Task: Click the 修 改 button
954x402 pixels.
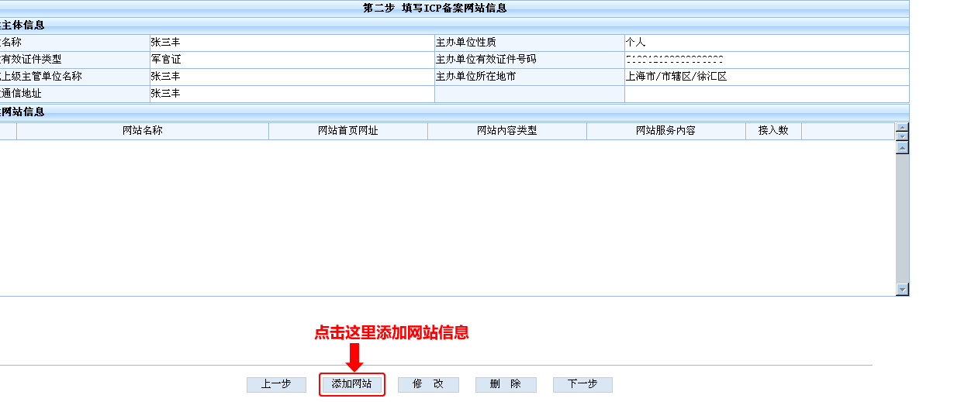Action: coord(428,384)
